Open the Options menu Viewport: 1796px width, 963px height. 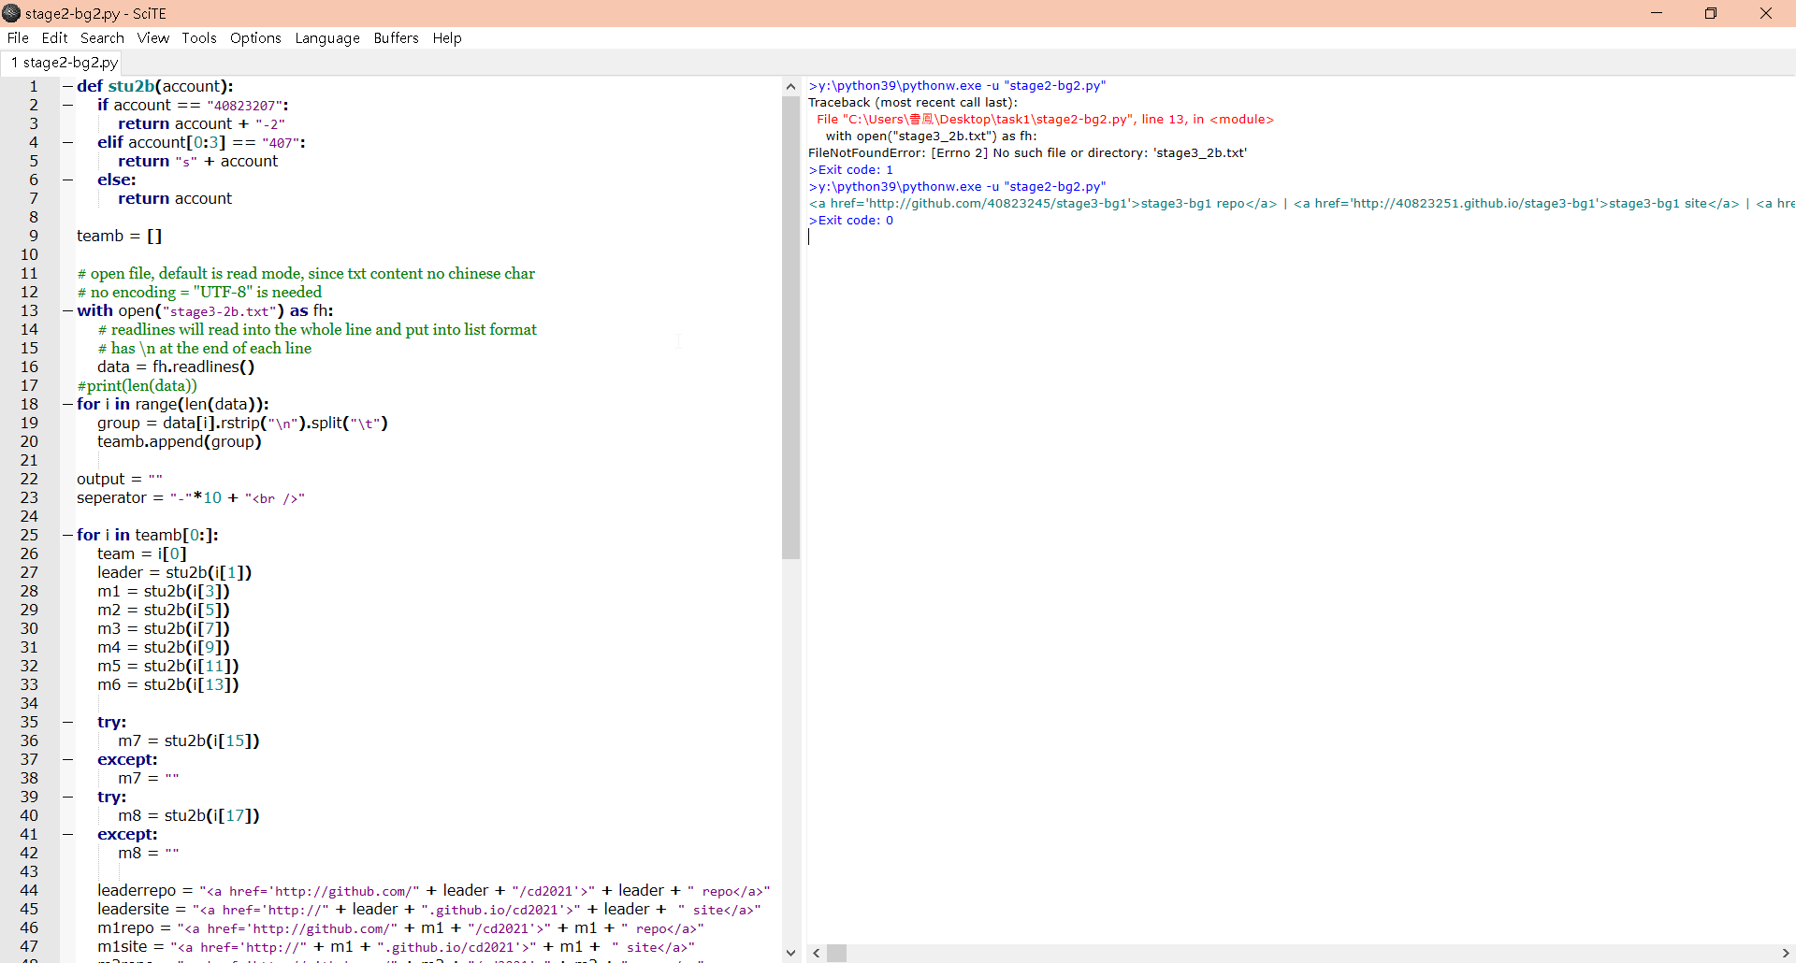coord(255,38)
